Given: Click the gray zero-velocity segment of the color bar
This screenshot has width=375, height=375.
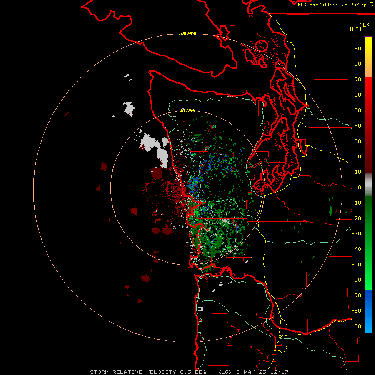Looking at the screenshot, I should click(x=368, y=185).
